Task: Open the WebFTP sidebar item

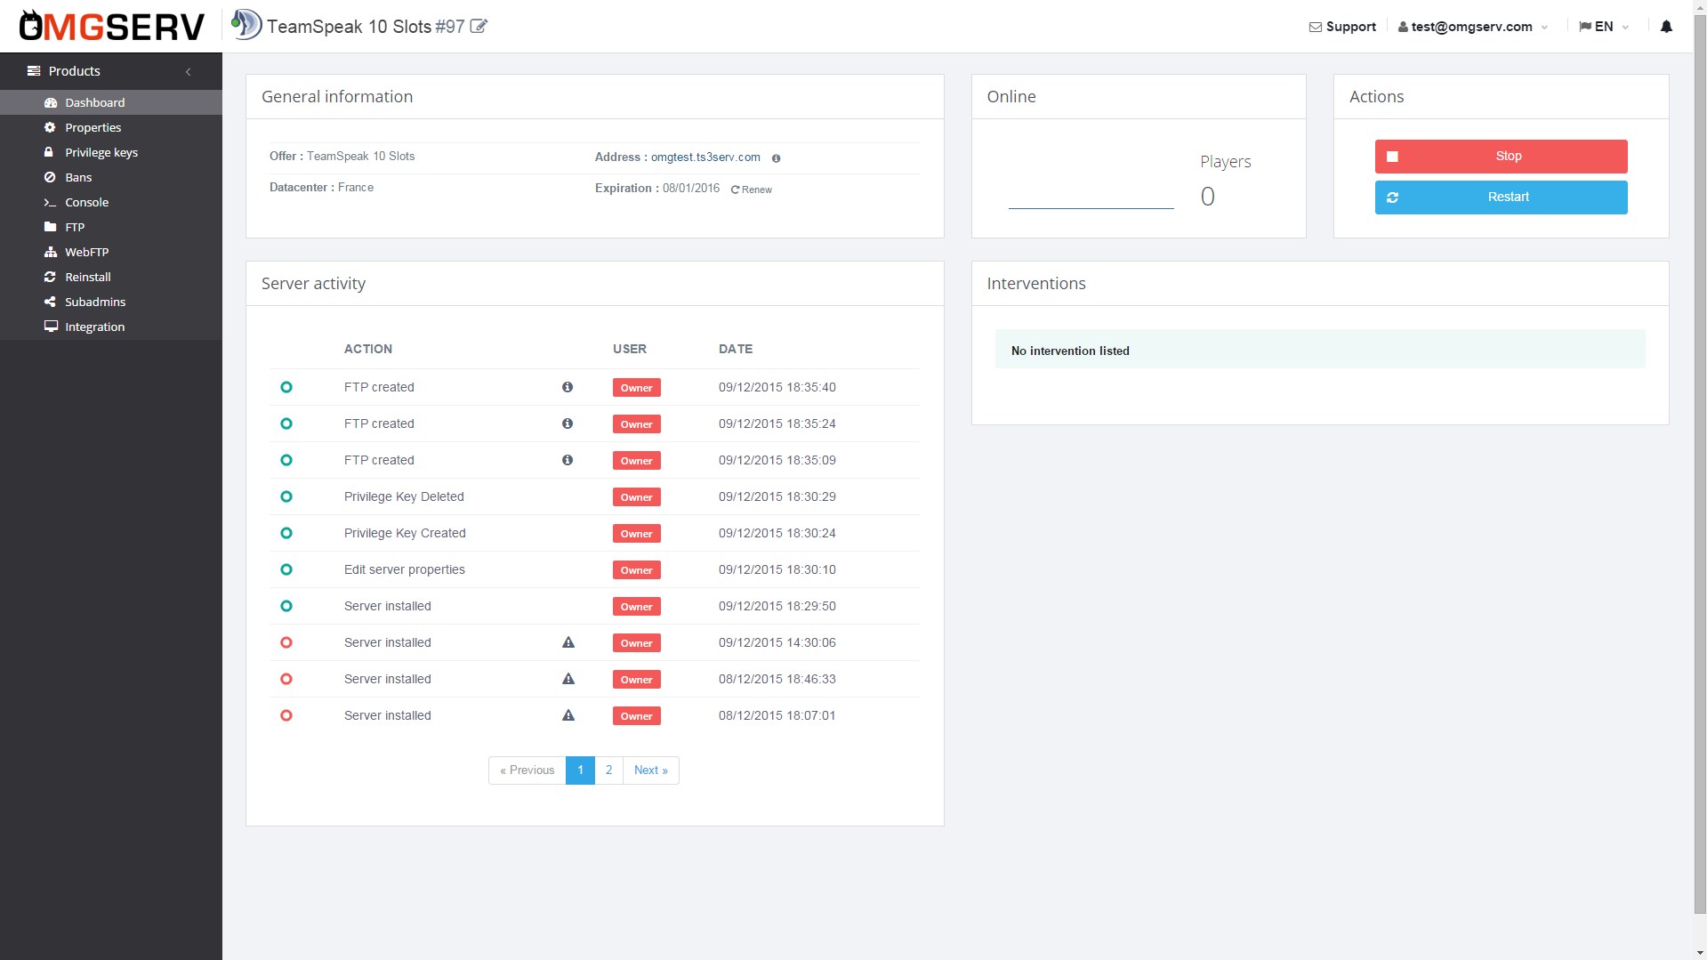Action: coord(86,252)
